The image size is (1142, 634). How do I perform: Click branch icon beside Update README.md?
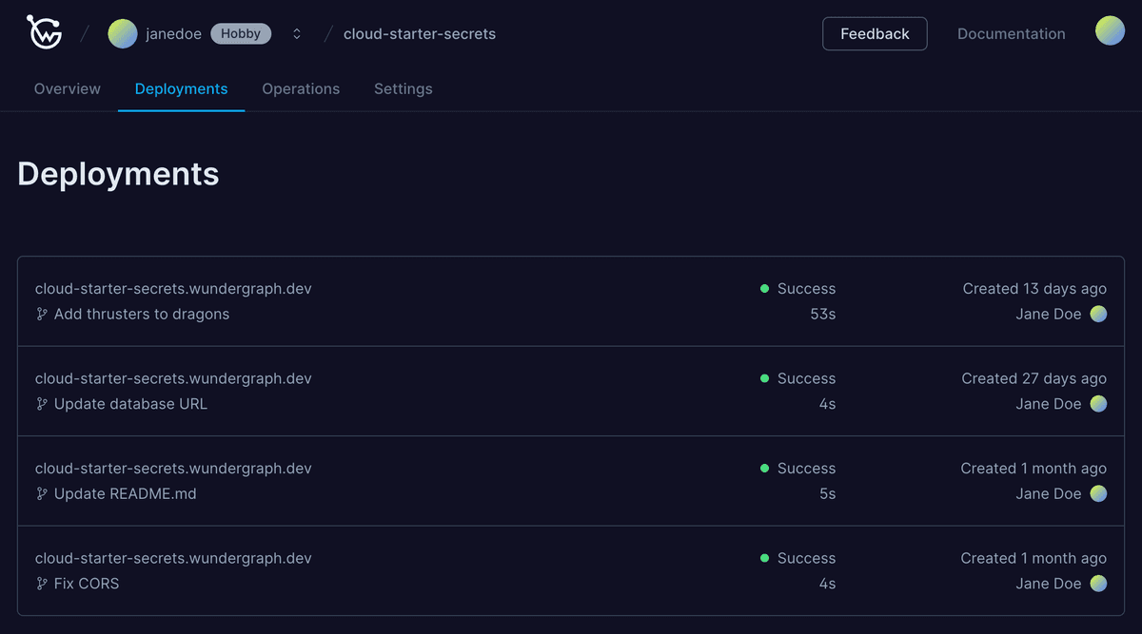click(x=42, y=494)
